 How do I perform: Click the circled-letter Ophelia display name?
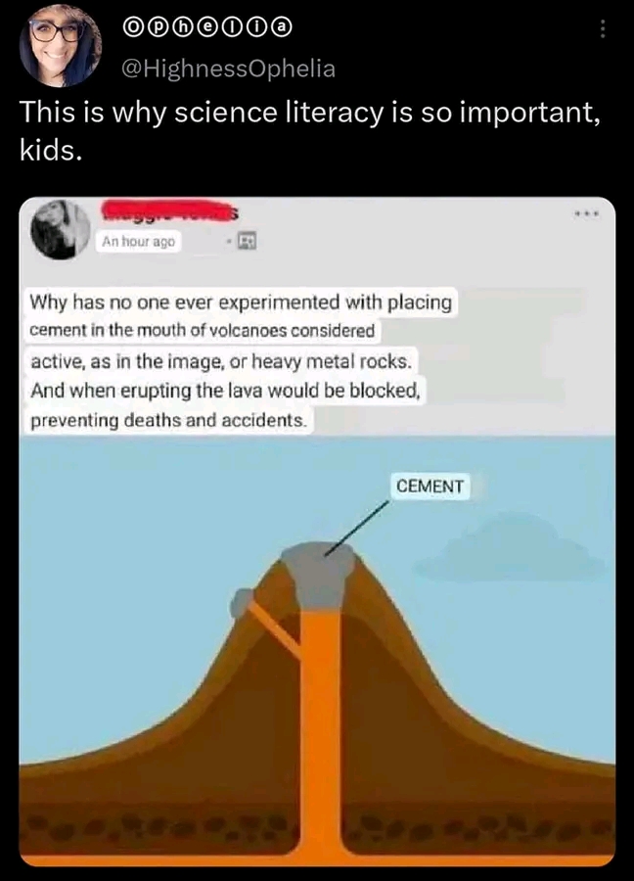click(x=206, y=27)
